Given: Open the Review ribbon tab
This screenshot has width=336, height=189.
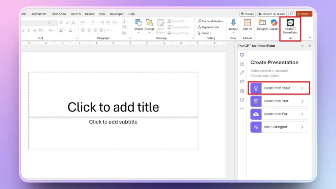Looking at the screenshot, I should 90,14.
